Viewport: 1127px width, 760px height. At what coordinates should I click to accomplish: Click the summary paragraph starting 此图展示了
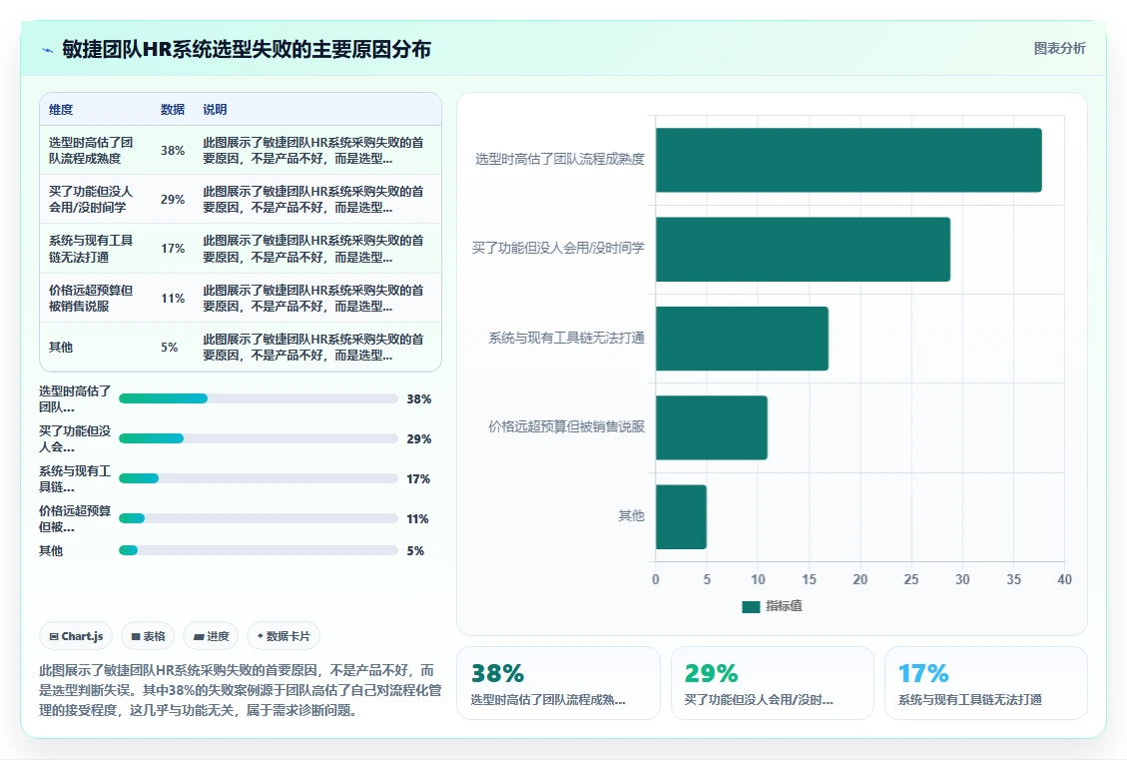click(240, 690)
